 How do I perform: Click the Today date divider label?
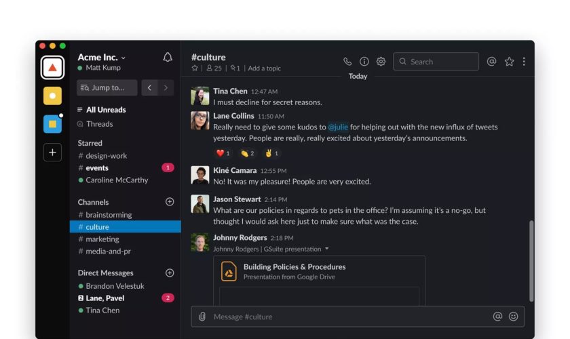[358, 76]
